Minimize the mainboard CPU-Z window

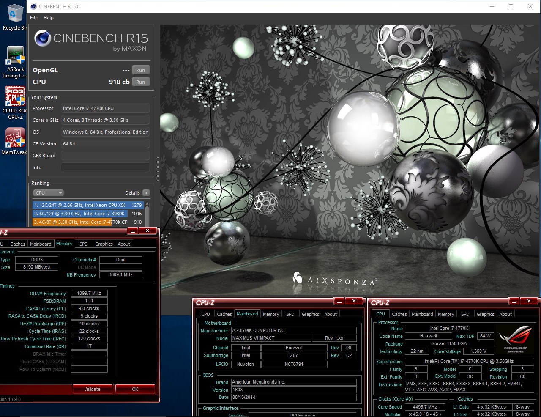pyautogui.click(x=339, y=301)
